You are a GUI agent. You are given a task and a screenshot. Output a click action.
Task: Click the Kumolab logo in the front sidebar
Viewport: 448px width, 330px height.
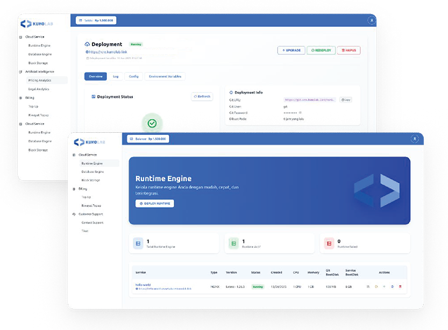(90, 142)
